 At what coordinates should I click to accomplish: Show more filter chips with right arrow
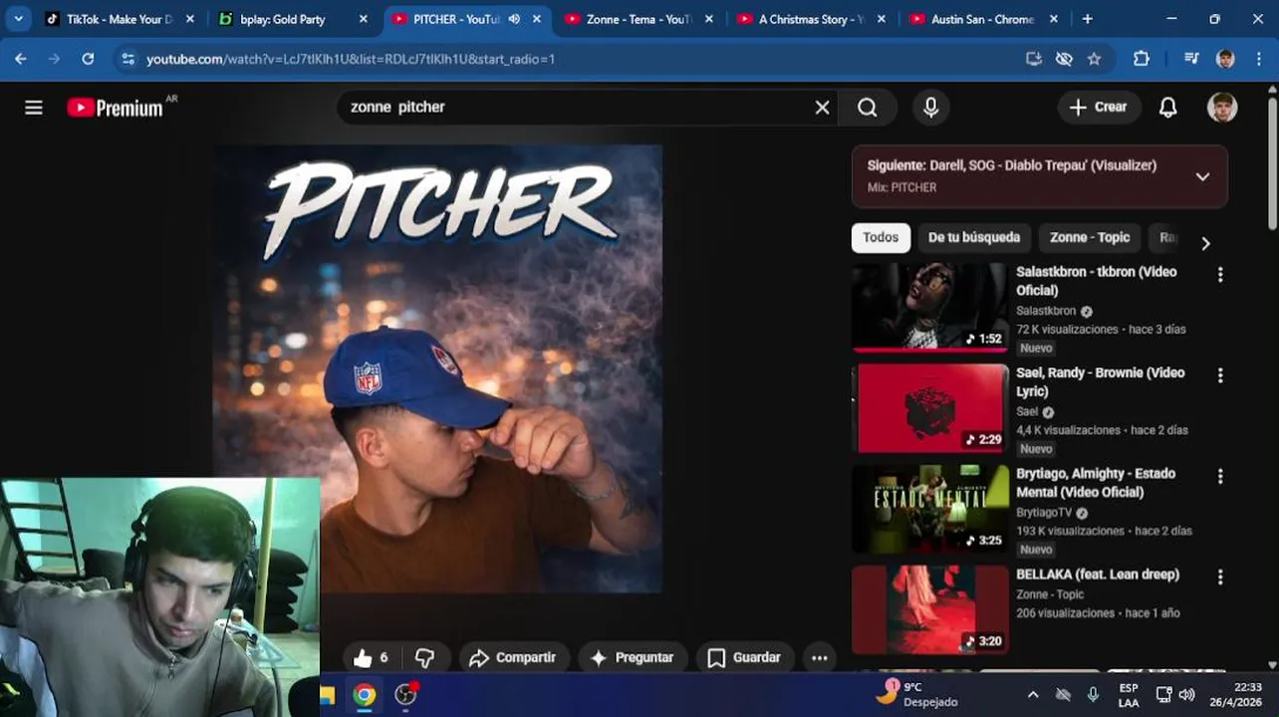[1205, 244]
